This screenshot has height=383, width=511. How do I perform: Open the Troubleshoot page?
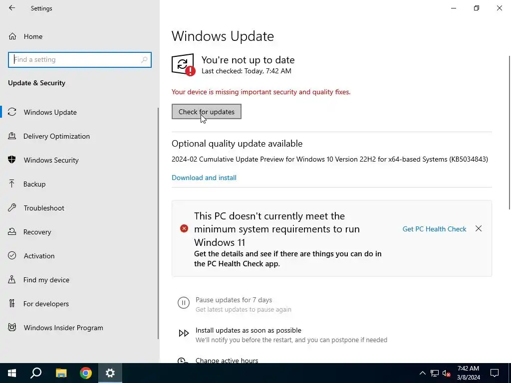click(x=79, y=208)
